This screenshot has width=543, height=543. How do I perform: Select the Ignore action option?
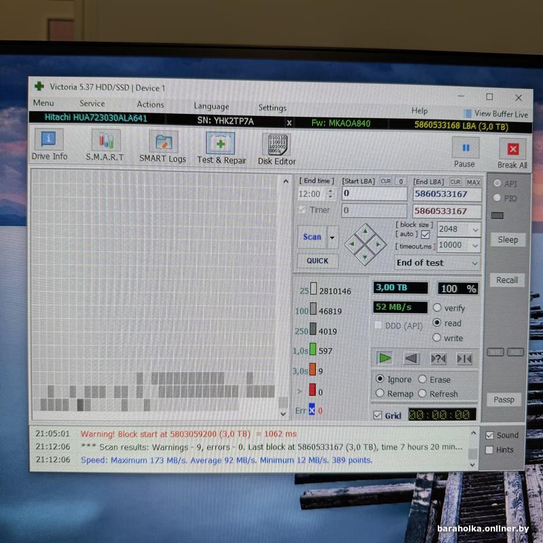380,379
